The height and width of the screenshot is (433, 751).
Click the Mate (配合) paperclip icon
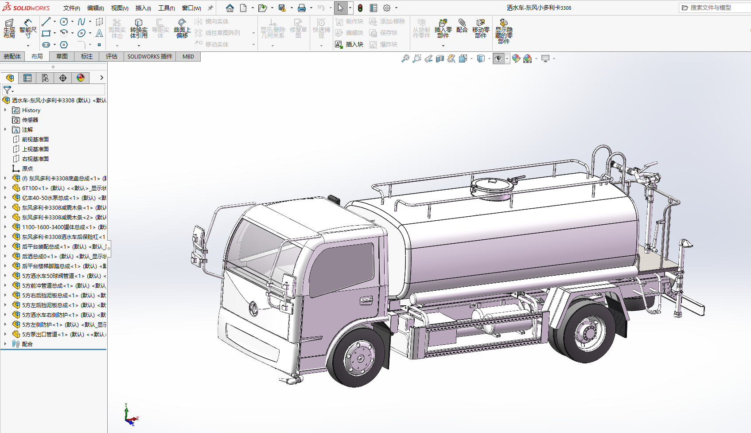(462, 26)
